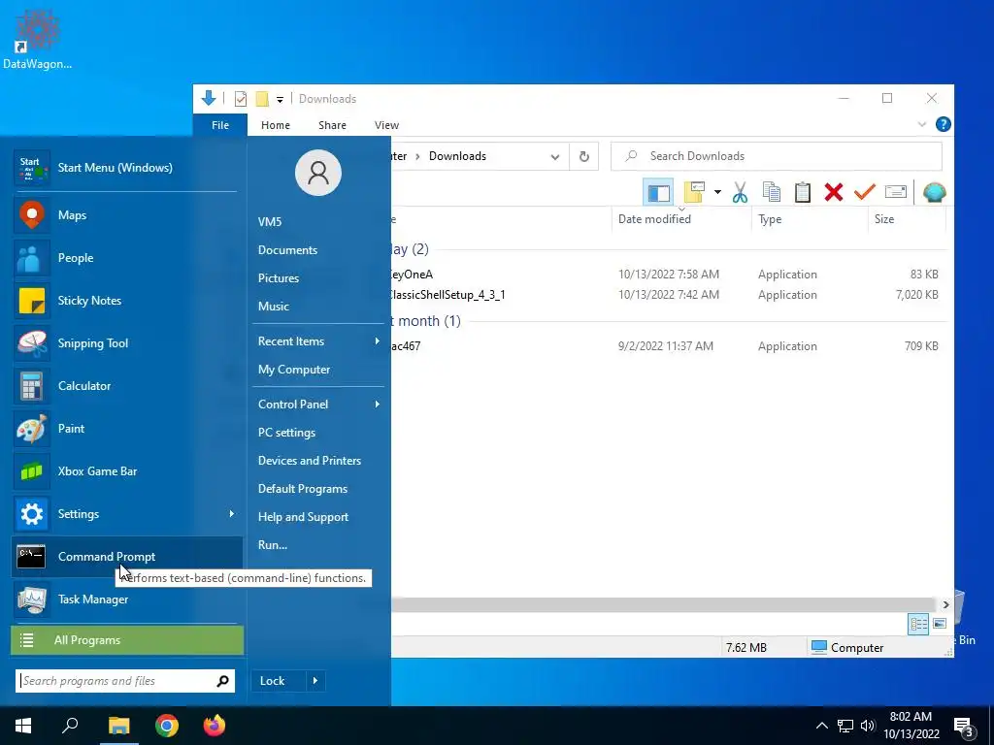Open Firefox from the taskbar
The height and width of the screenshot is (745, 994).
215,726
